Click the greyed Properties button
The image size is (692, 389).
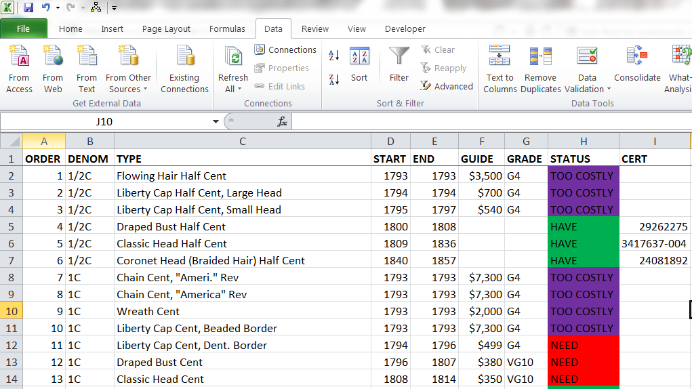click(282, 68)
